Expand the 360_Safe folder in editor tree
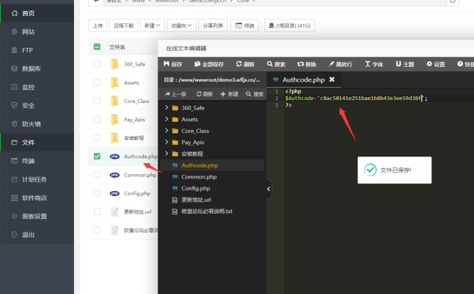The height and width of the screenshot is (294, 474). click(x=166, y=108)
